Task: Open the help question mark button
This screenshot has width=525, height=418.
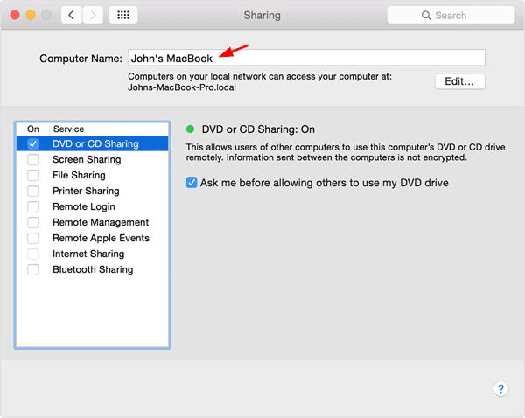Action: pos(501,389)
